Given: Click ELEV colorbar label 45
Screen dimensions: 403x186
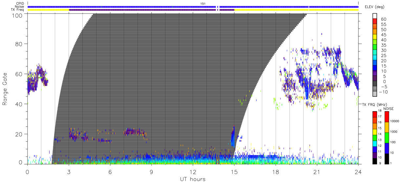Looking at the screenshot, I should tap(383, 35).
